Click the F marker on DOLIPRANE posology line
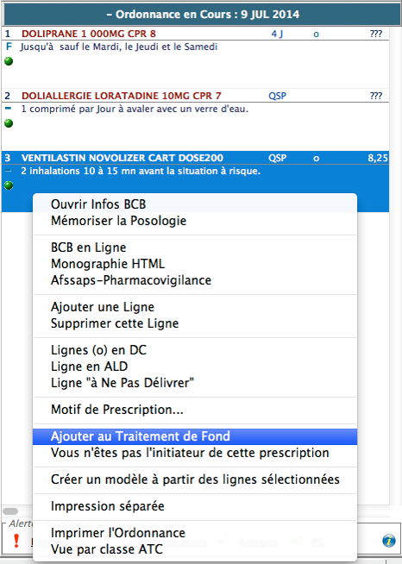Viewport: 402px width, 564px height. [x=9, y=47]
